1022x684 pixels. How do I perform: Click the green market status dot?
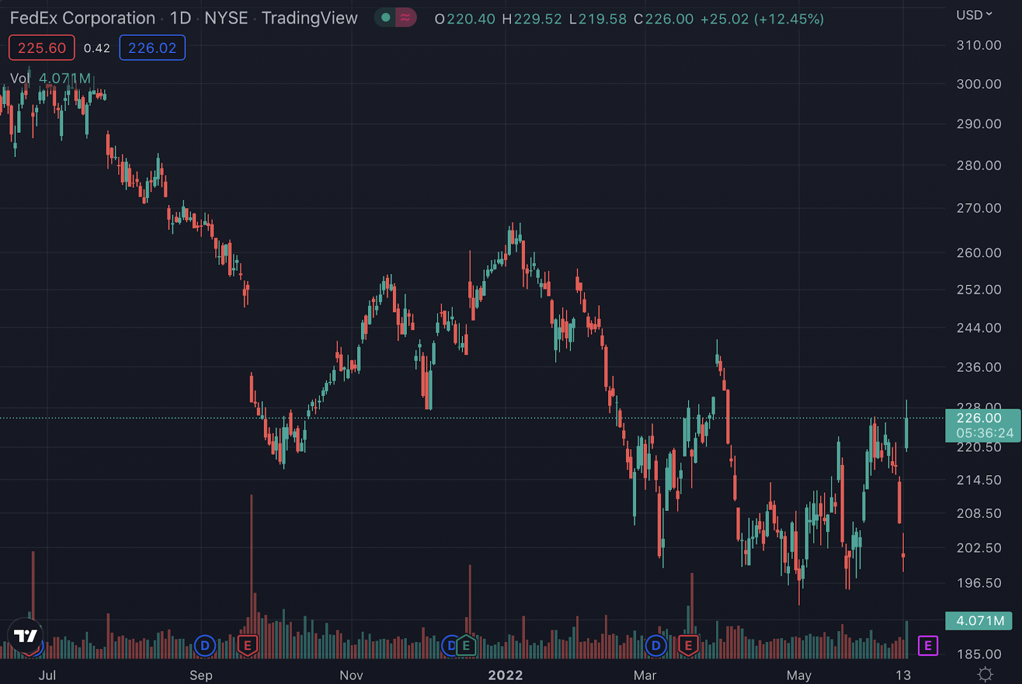385,18
